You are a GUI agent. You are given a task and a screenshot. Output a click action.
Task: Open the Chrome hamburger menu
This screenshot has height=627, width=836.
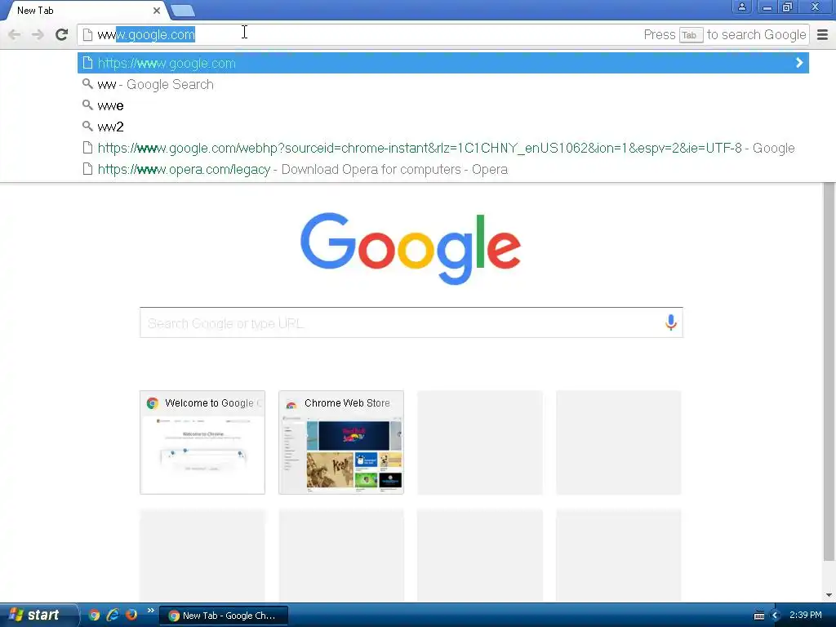point(823,34)
